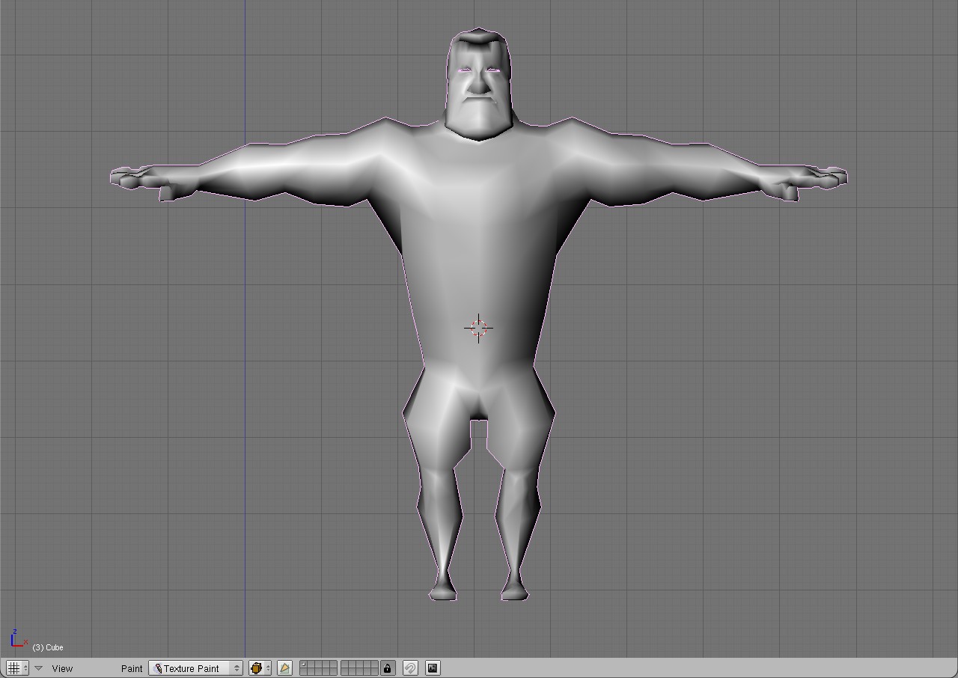Toggle the face selection masking icon
958x678 pixels.
click(284, 668)
